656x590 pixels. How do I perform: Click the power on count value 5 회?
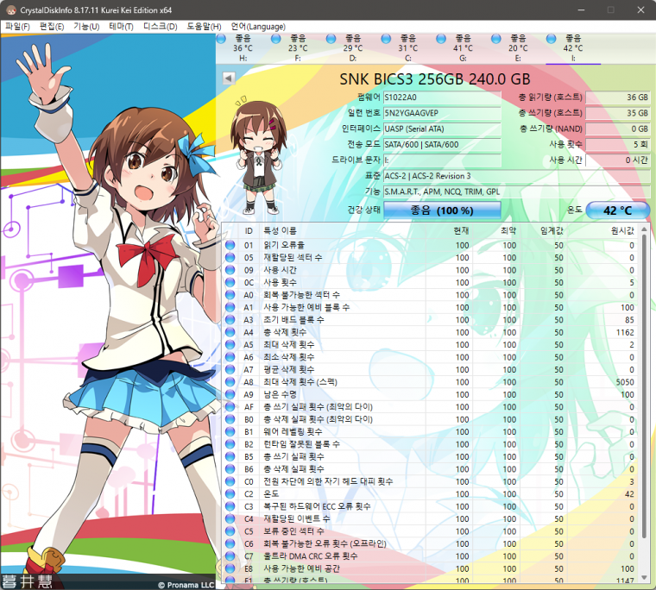coord(617,144)
